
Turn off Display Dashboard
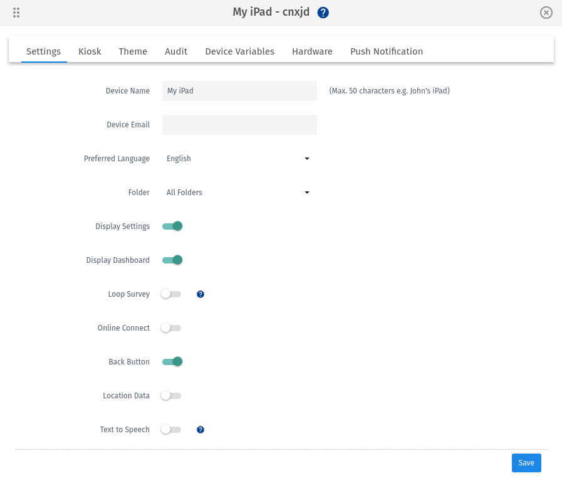(x=172, y=260)
